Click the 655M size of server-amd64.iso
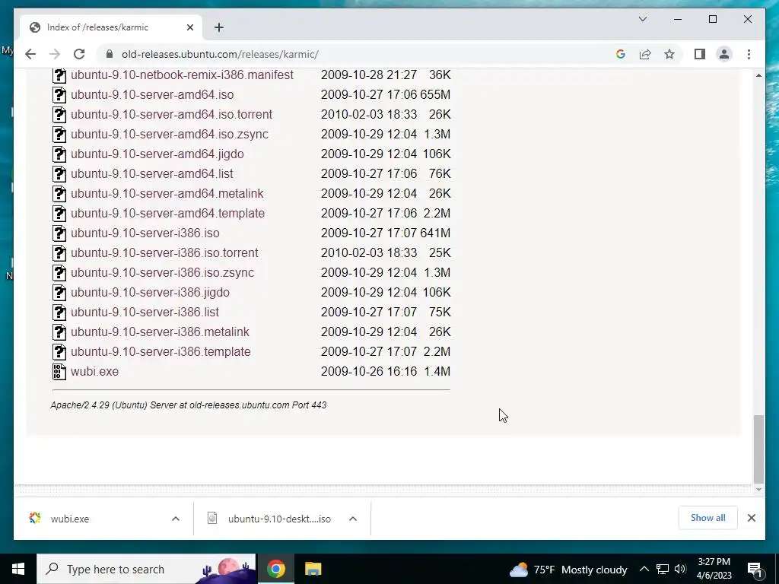Image resolution: width=779 pixels, height=584 pixels. click(435, 94)
